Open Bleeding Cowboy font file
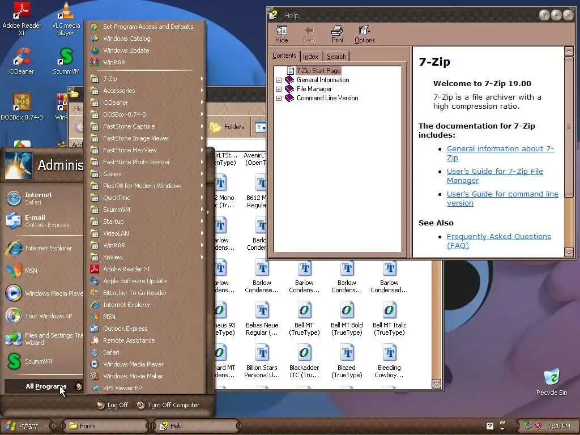This screenshot has width=580, height=435. tap(389, 361)
